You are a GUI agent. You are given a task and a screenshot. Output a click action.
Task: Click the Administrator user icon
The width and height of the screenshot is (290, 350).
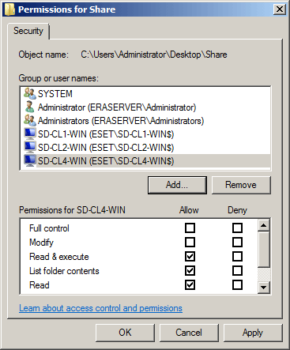pyautogui.click(x=29, y=107)
